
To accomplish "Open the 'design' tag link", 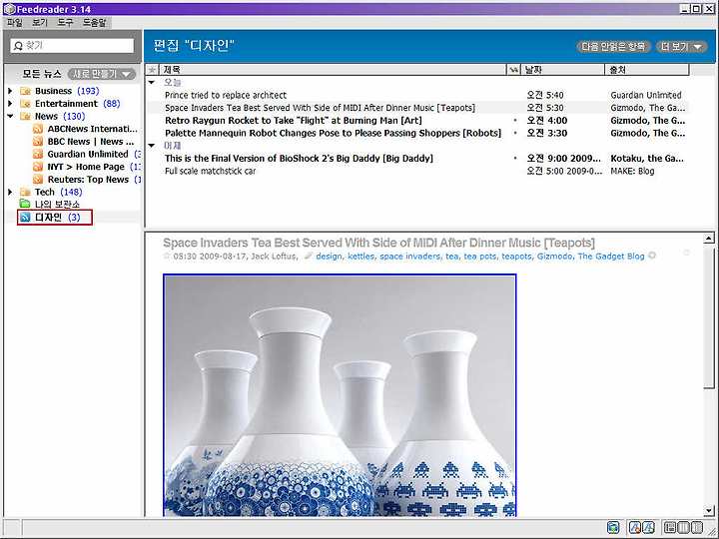I will [x=329, y=257].
